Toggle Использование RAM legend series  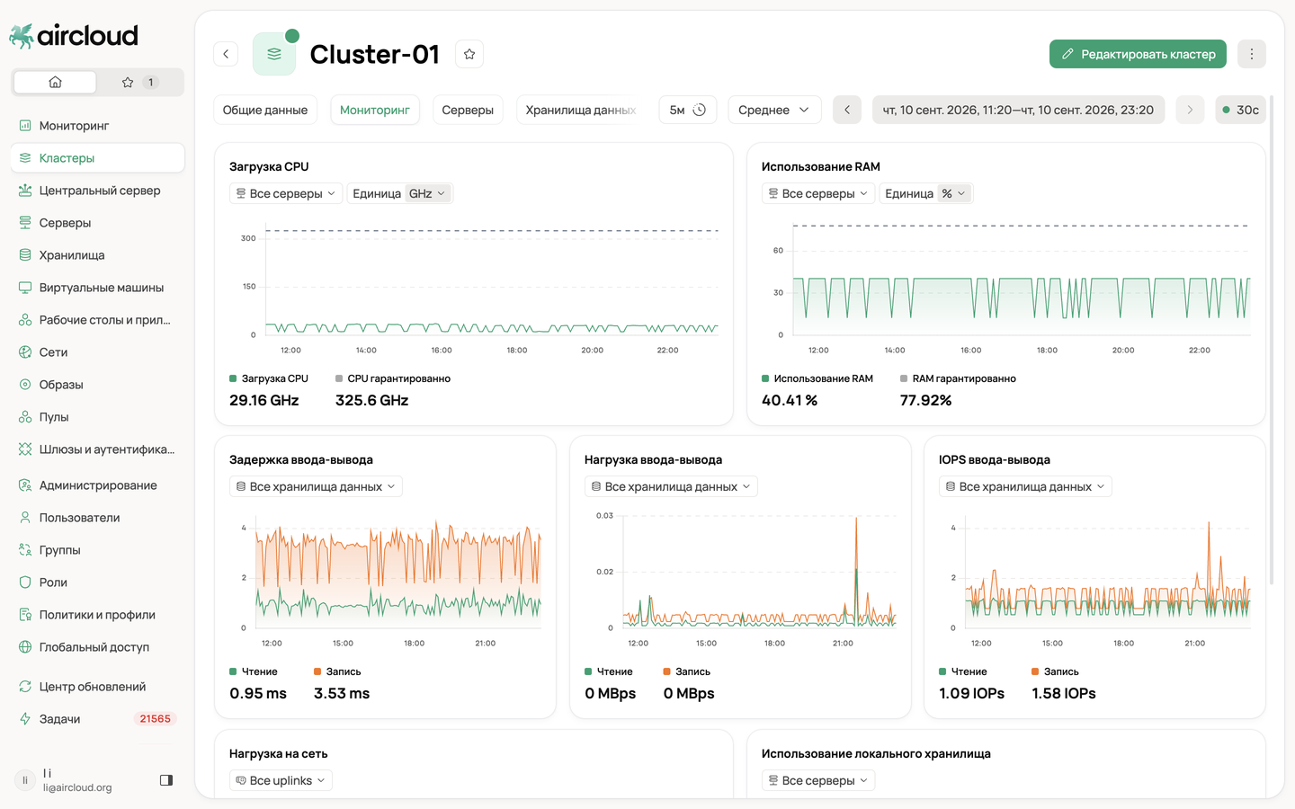(x=817, y=378)
